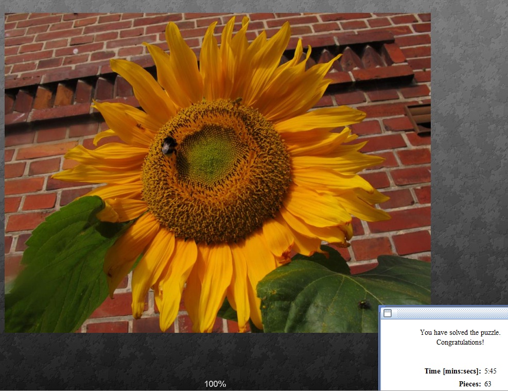The image size is (508, 391).
Task: Click the window system menu icon in dialog
Action: click(388, 313)
